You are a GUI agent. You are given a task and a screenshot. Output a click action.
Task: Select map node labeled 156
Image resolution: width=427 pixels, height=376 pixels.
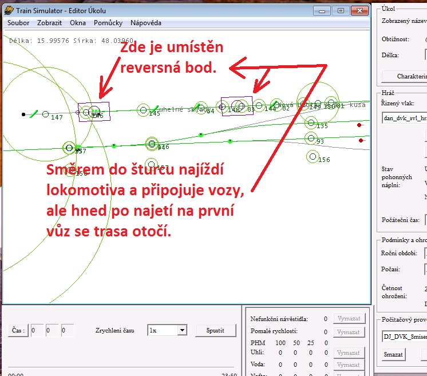[x=313, y=157]
